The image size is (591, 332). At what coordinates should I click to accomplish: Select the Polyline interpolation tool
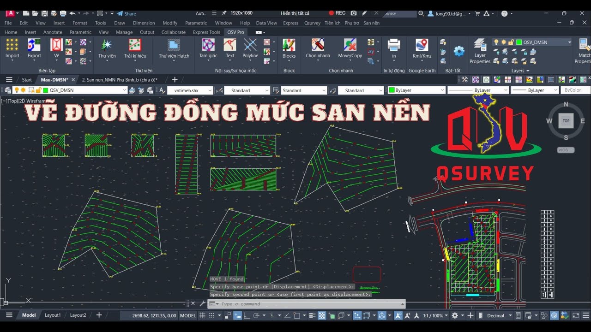pos(250,49)
